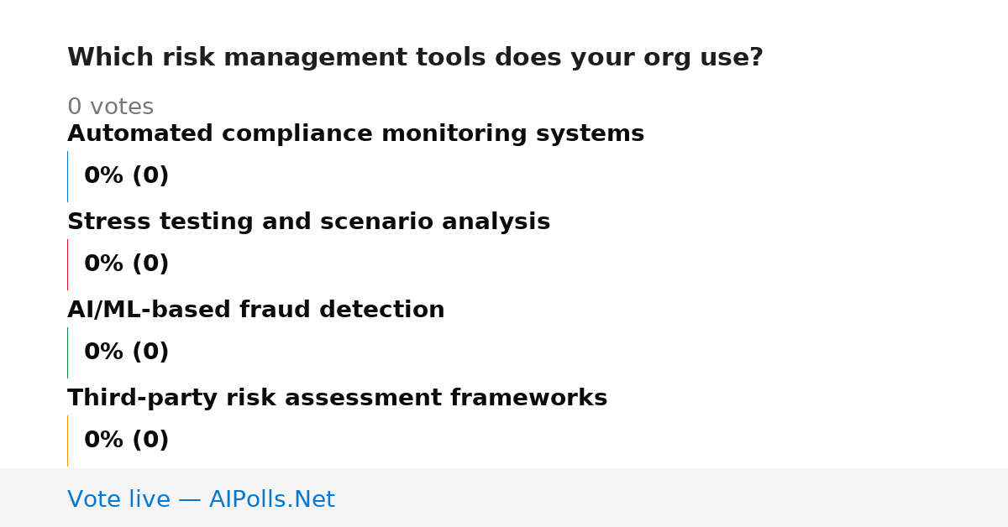Click the orange bar for third-party risk
This screenshot has height=527, width=1008.
67,441
